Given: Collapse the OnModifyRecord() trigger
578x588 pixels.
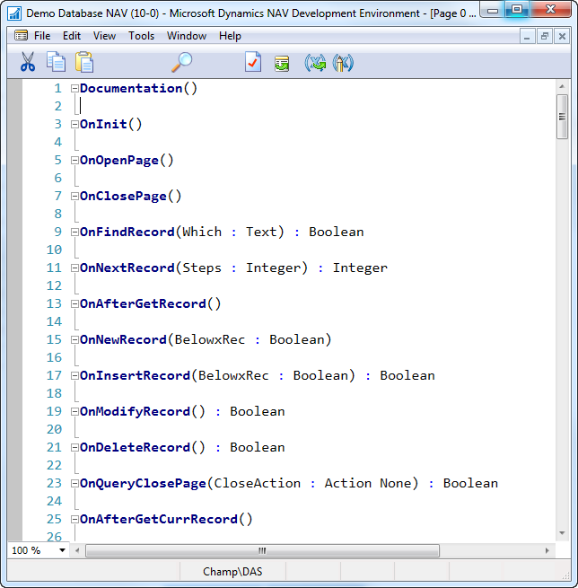Looking at the screenshot, I should (x=75, y=412).
